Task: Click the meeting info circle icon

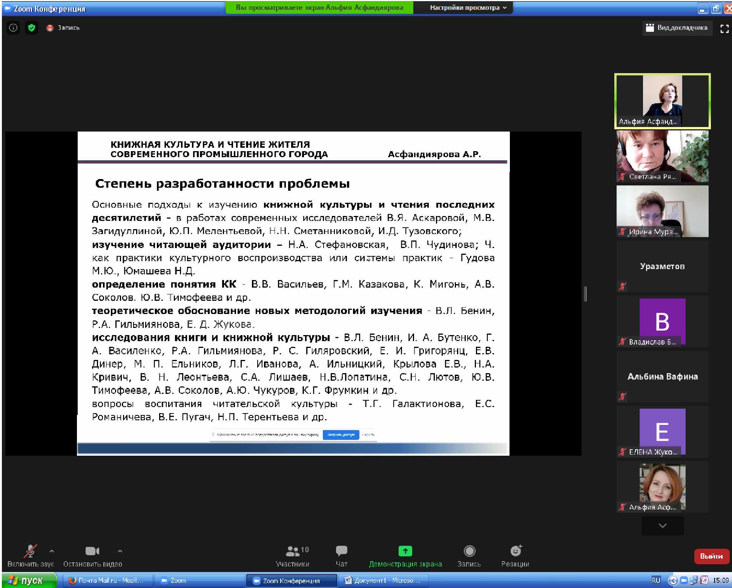Action: click(x=13, y=28)
